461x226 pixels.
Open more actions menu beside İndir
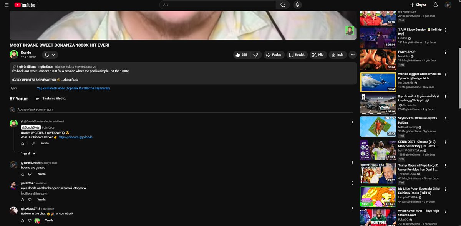pyautogui.click(x=352, y=55)
